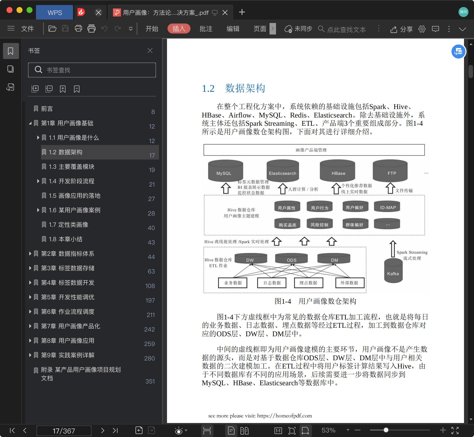Click the zoom slider handle
474x437 pixels.
(x=386, y=430)
